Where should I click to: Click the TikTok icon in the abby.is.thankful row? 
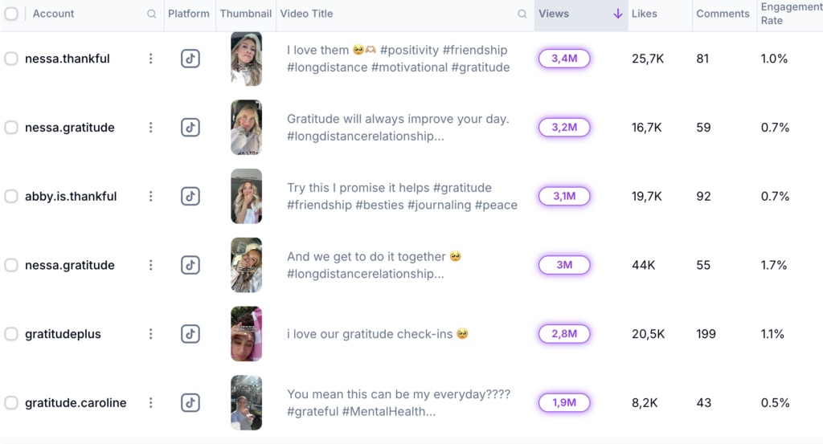click(x=190, y=196)
